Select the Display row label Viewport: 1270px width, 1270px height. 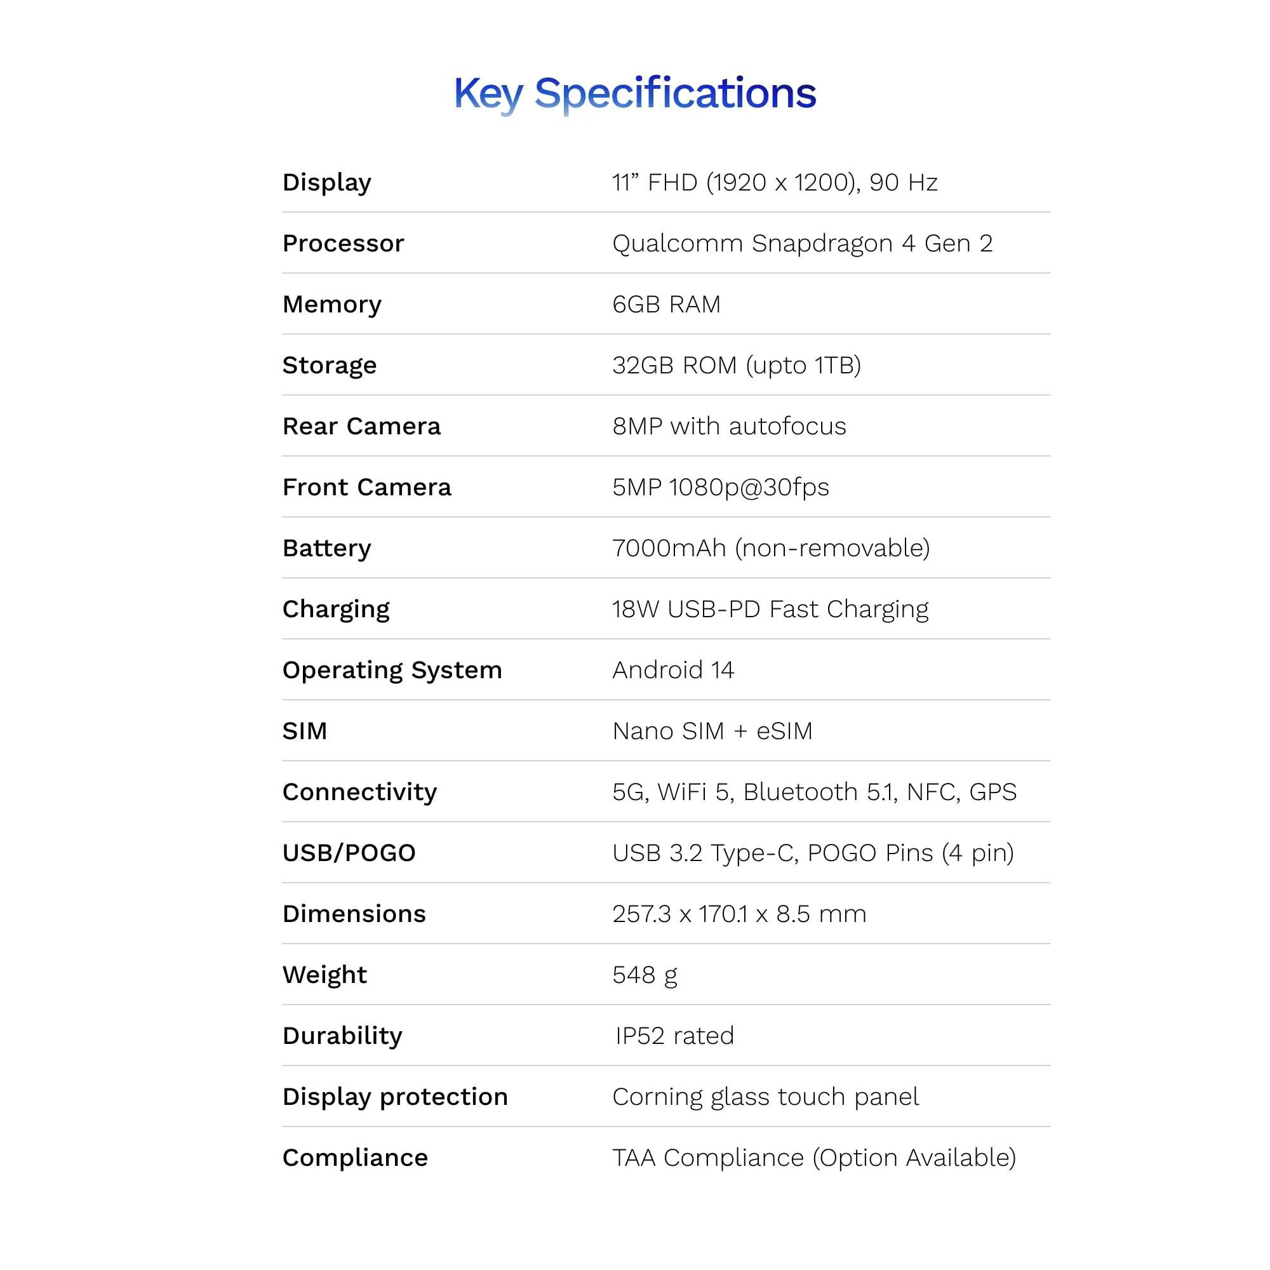[x=326, y=184]
